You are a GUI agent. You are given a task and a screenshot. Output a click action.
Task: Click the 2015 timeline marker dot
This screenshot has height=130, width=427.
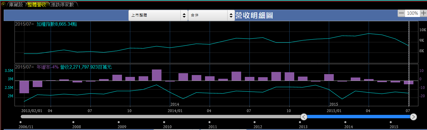(391, 122)
